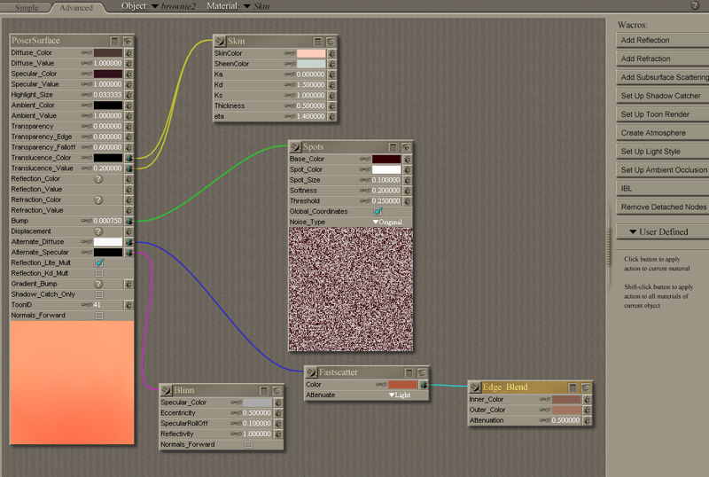Screen dimensions: 709x477
Task: Select the Advanced tab
Action: pyautogui.click(x=76, y=7)
